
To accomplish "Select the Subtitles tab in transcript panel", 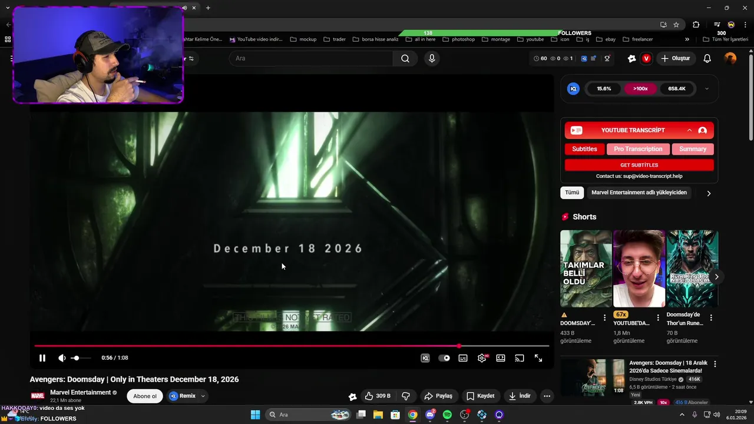I will pos(584,149).
